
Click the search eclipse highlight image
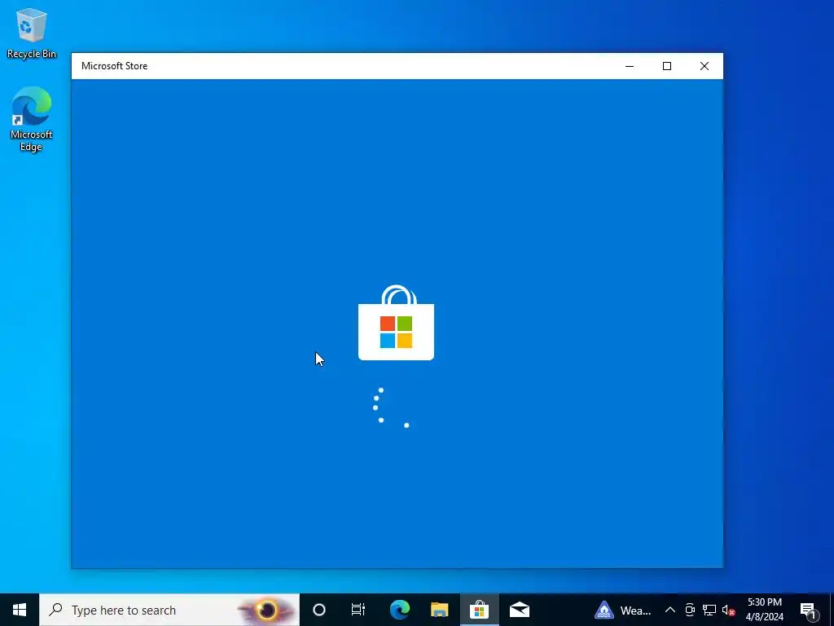point(267,610)
